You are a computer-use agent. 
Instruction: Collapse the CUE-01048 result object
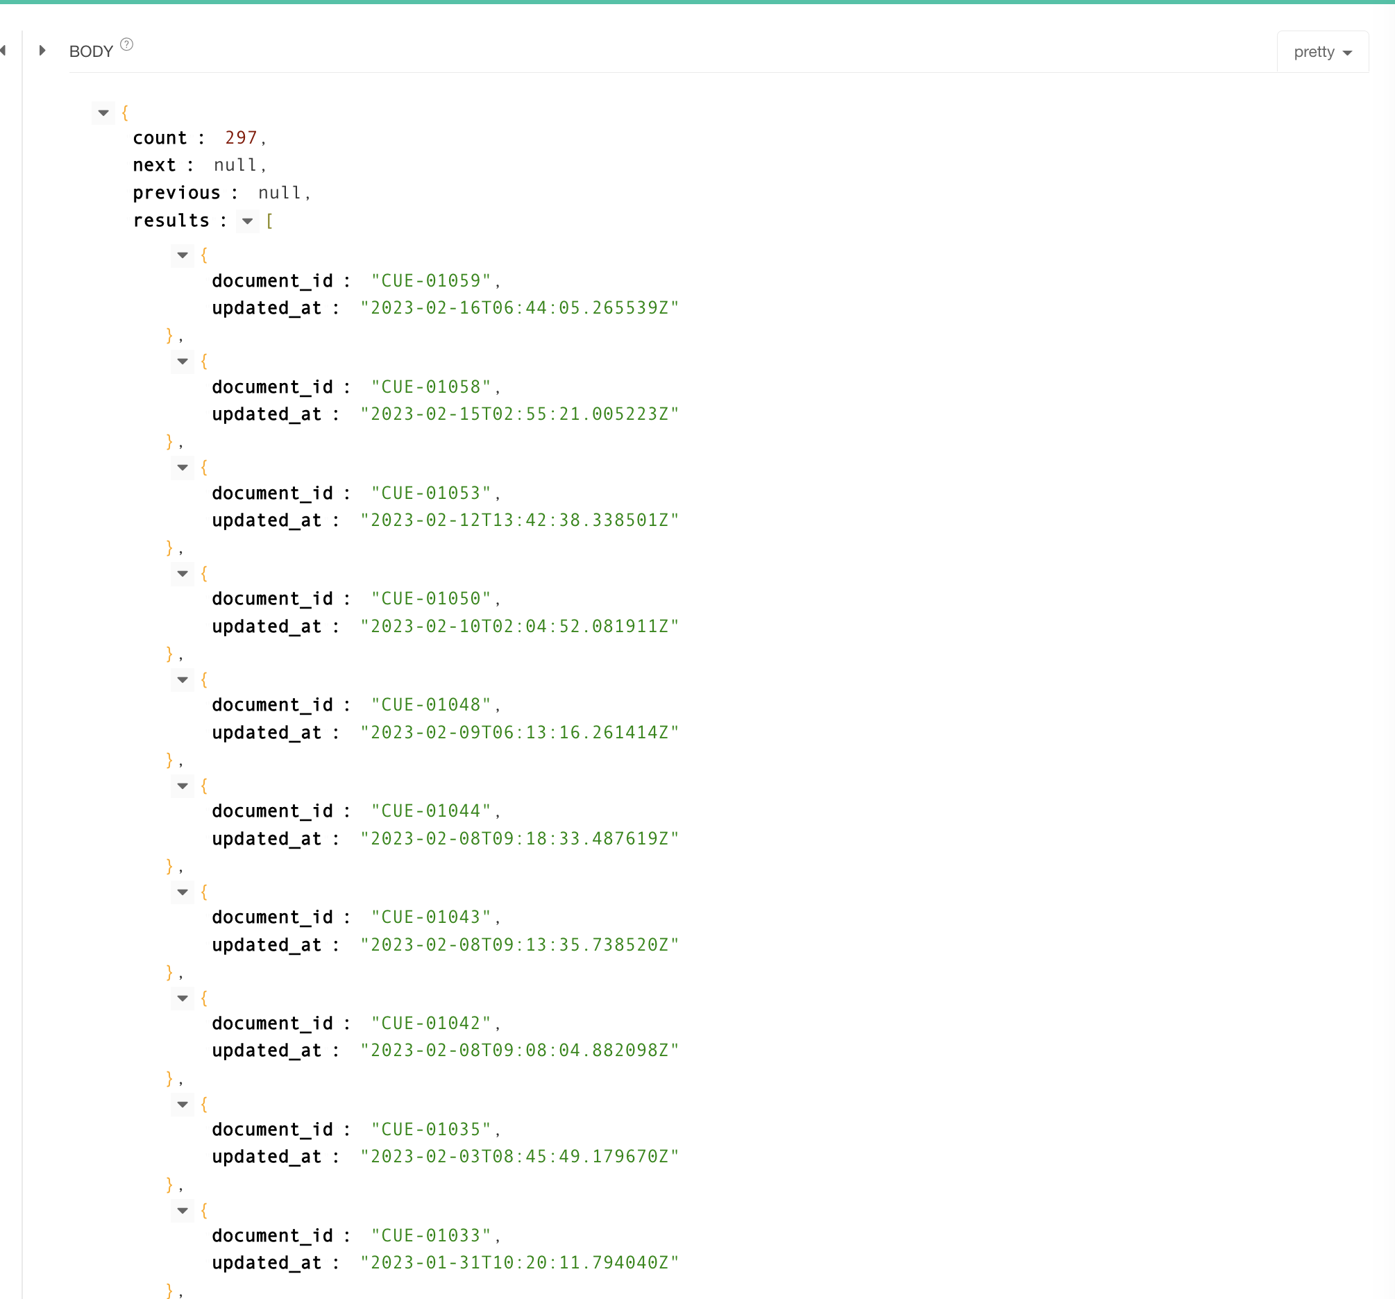click(x=182, y=679)
